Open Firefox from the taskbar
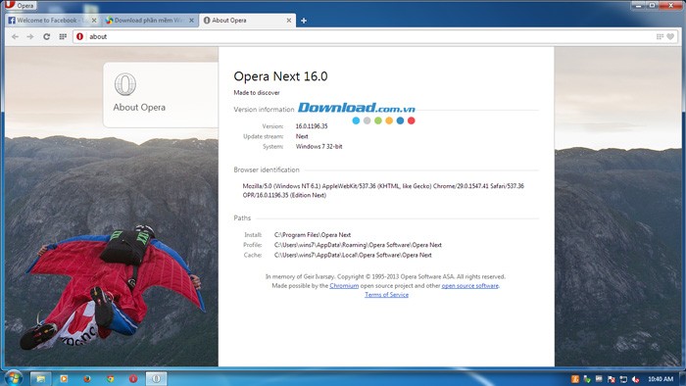686x386 pixels. [x=87, y=378]
